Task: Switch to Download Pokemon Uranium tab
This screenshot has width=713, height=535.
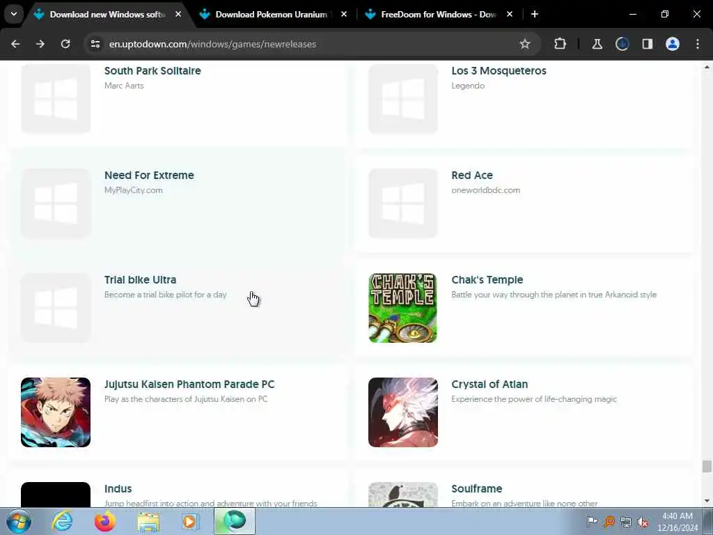Action: (x=271, y=15)
